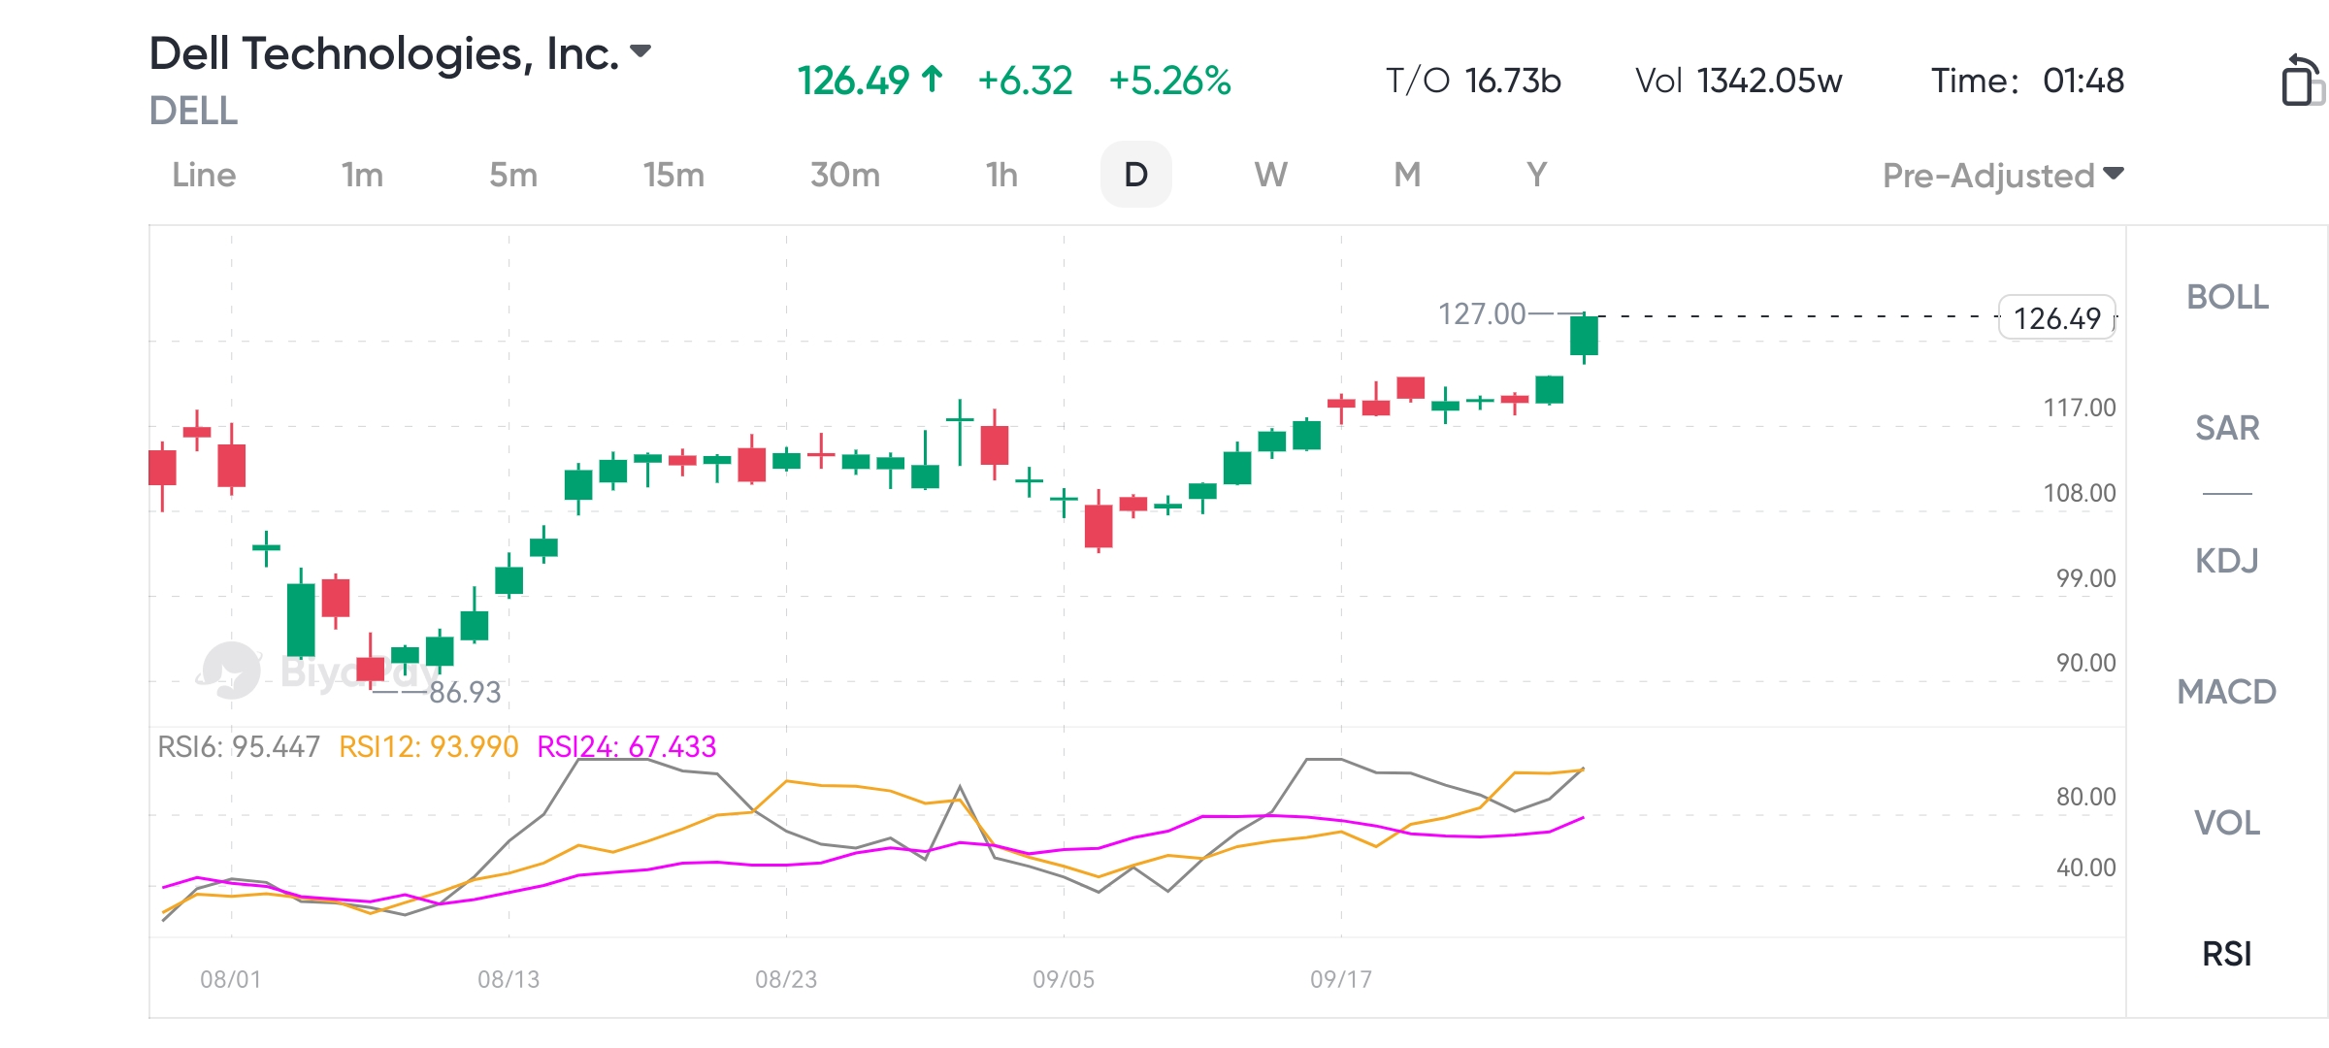
Task: Select the W weekly timeframe
Action: [1271, 175]
